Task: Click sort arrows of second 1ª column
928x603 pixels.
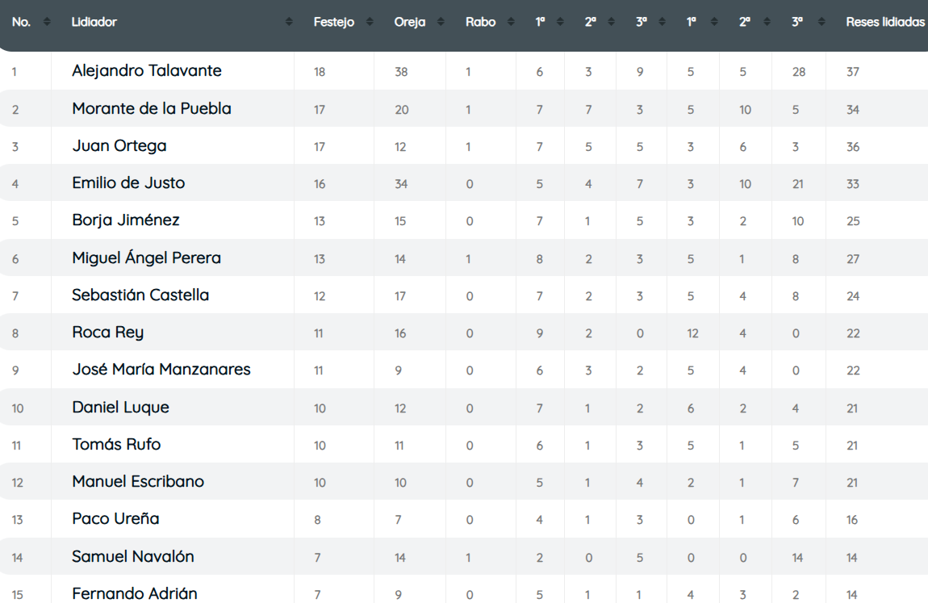Action: pos(714,22)
